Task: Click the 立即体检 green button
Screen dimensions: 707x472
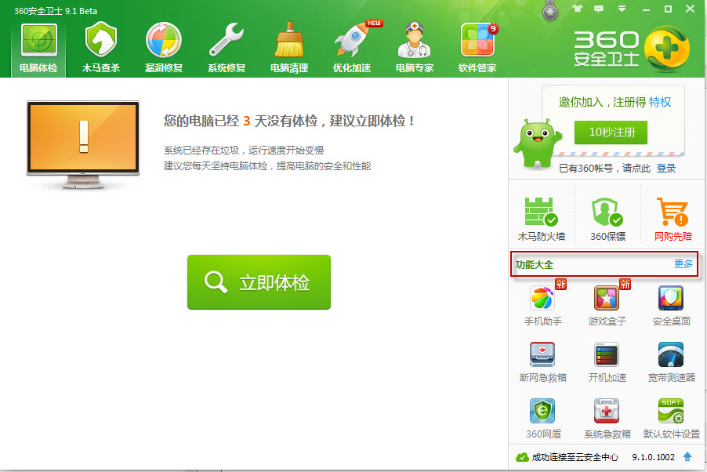Action: point(259,282)
